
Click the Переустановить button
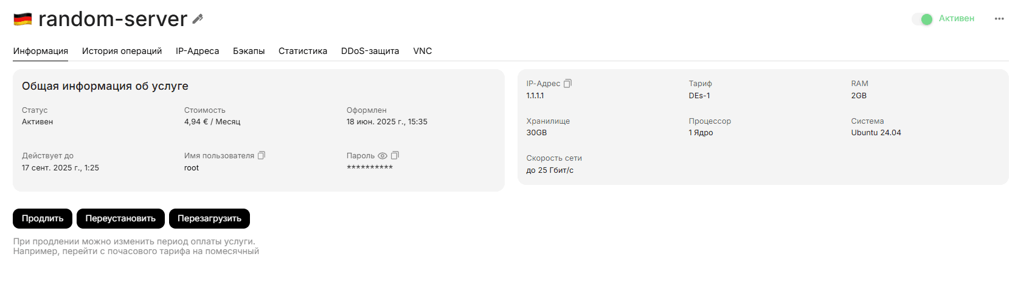coord(120,218)
